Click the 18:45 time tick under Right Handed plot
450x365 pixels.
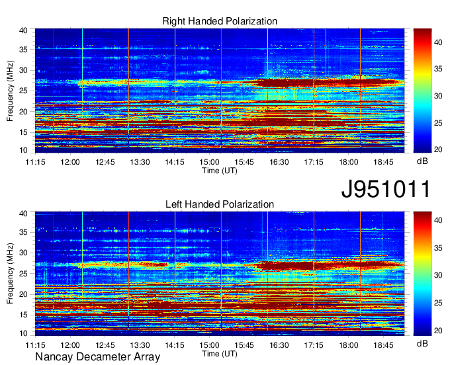point(383,162)
